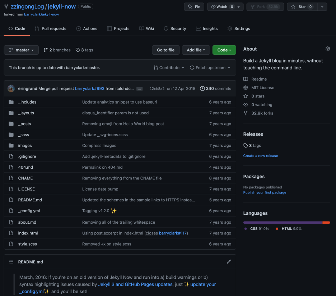Open the barryclark#993 pull request link
Viewport: 336px width, 296px height.
point(90,88)
